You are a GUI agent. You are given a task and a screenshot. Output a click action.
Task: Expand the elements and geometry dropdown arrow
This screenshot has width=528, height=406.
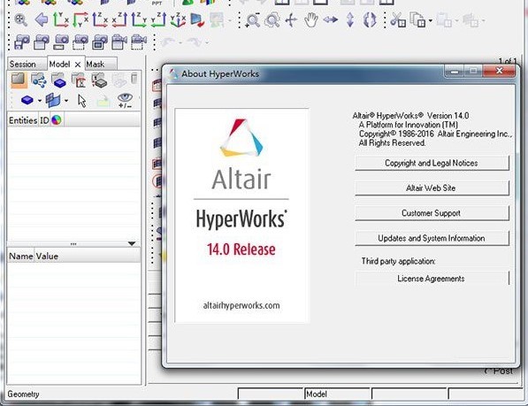[66, 101]
